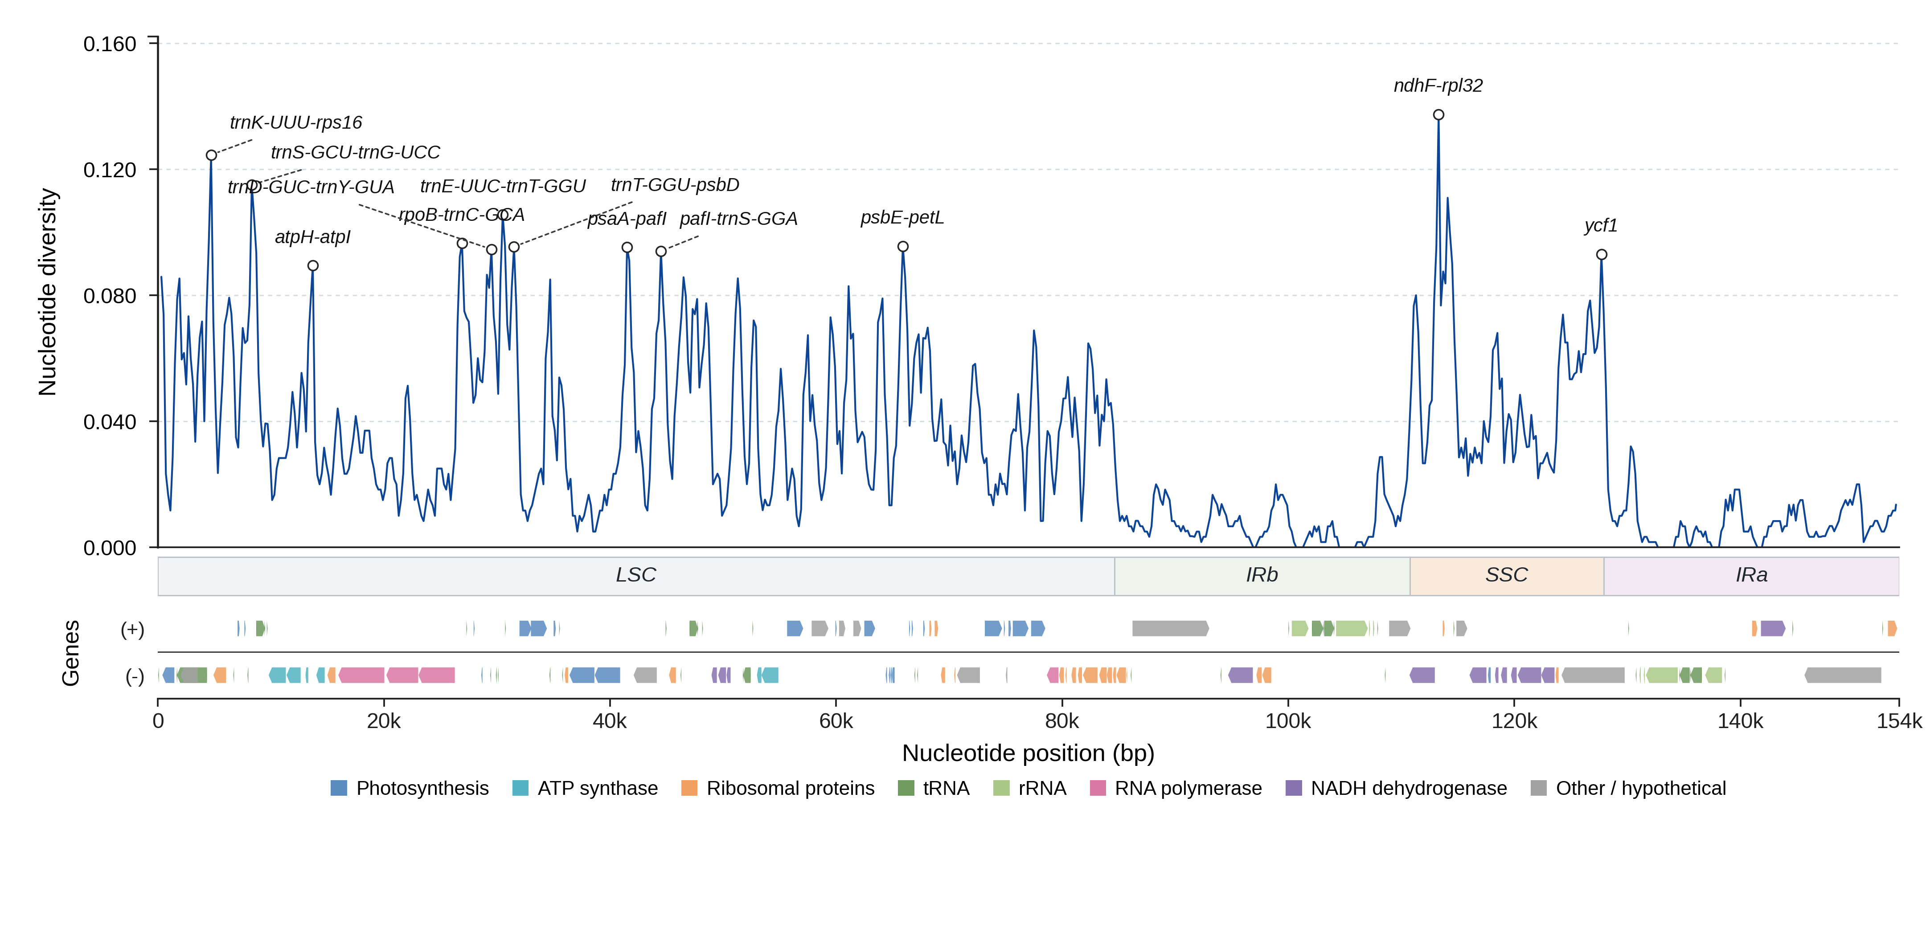
Task: Click the SSC region bar
Action: click(1507, 576)
